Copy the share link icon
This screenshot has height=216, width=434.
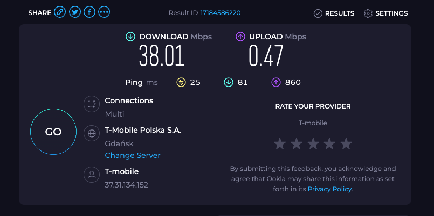click(x=60, y=12)
